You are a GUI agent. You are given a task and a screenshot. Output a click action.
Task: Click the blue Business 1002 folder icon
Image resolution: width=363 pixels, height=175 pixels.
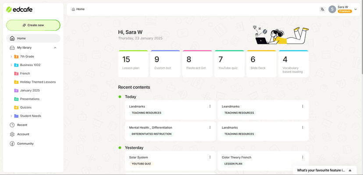(16, 65)
